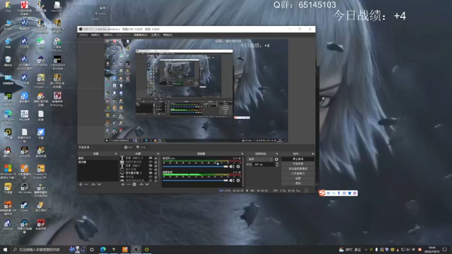Move the selected scene up with the up arrow in the Scenes panel
452x254 pixels.
point(93,185)
